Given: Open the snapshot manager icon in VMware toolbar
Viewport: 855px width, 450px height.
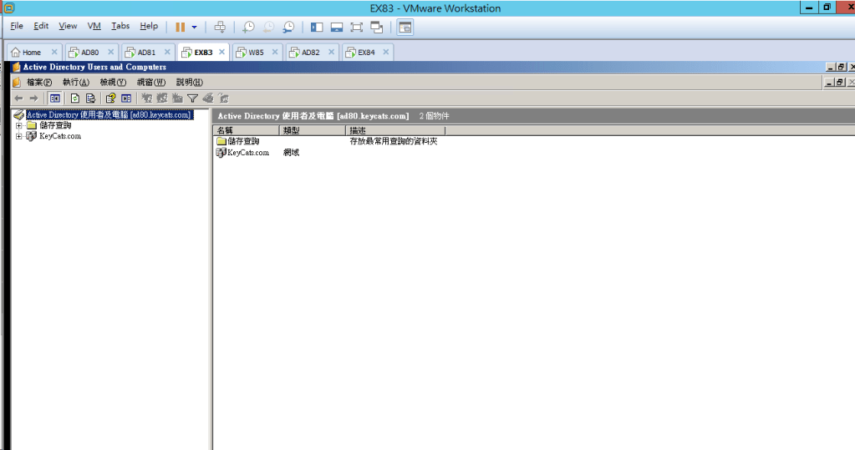Looking at the screenshot, I should click(288, 27).
